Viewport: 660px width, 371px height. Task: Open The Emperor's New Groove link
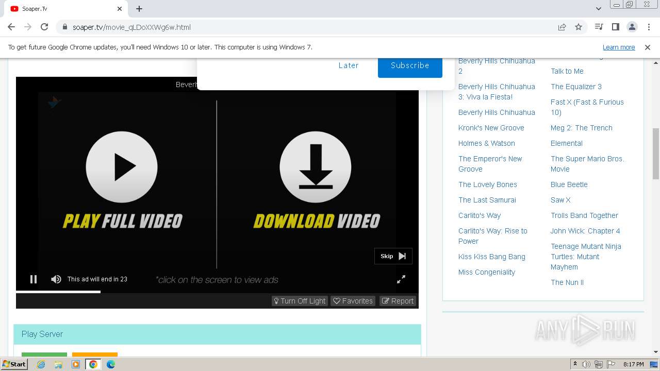click(490, 164)
